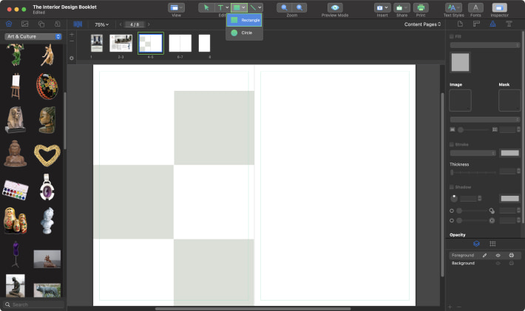Select the Text tool
This screenshot has height=311, width=525.
pos(220,7)
